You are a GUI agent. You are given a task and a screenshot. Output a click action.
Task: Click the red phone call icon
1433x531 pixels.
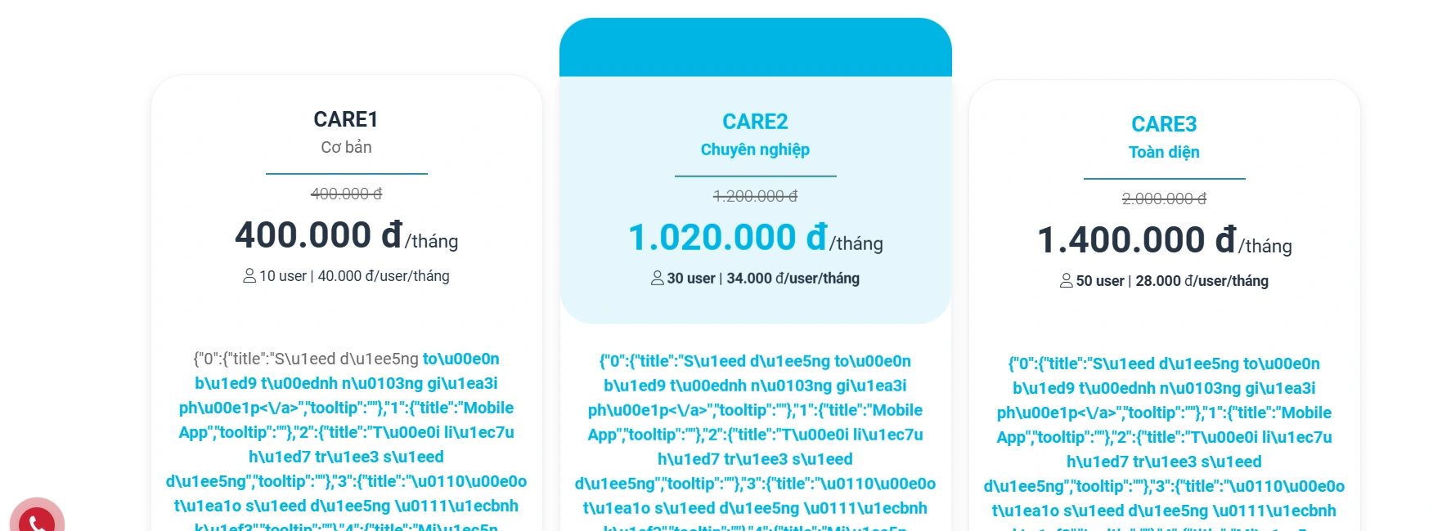click(x=37, y=520)
